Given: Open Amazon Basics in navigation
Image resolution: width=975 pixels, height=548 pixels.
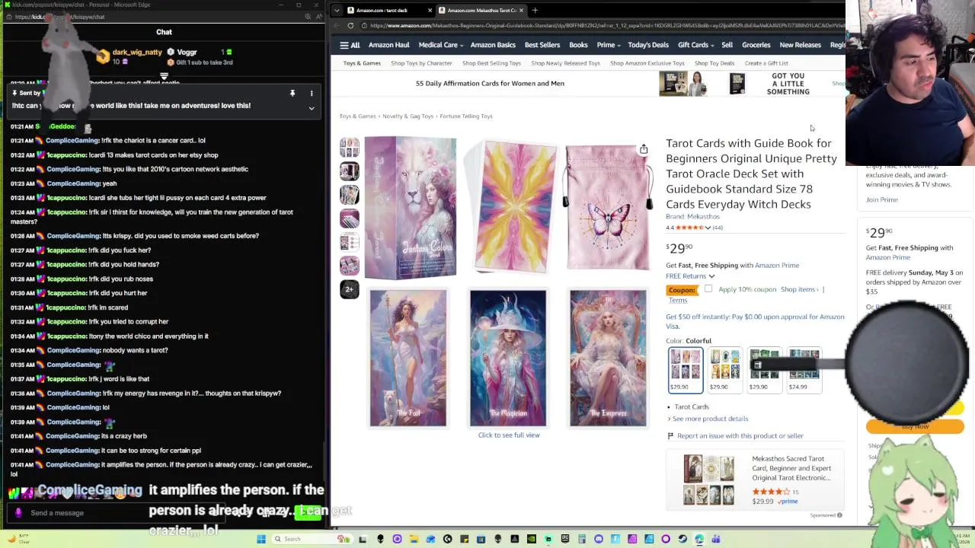Looking at the screenshot, I should (x=493, y=45).
